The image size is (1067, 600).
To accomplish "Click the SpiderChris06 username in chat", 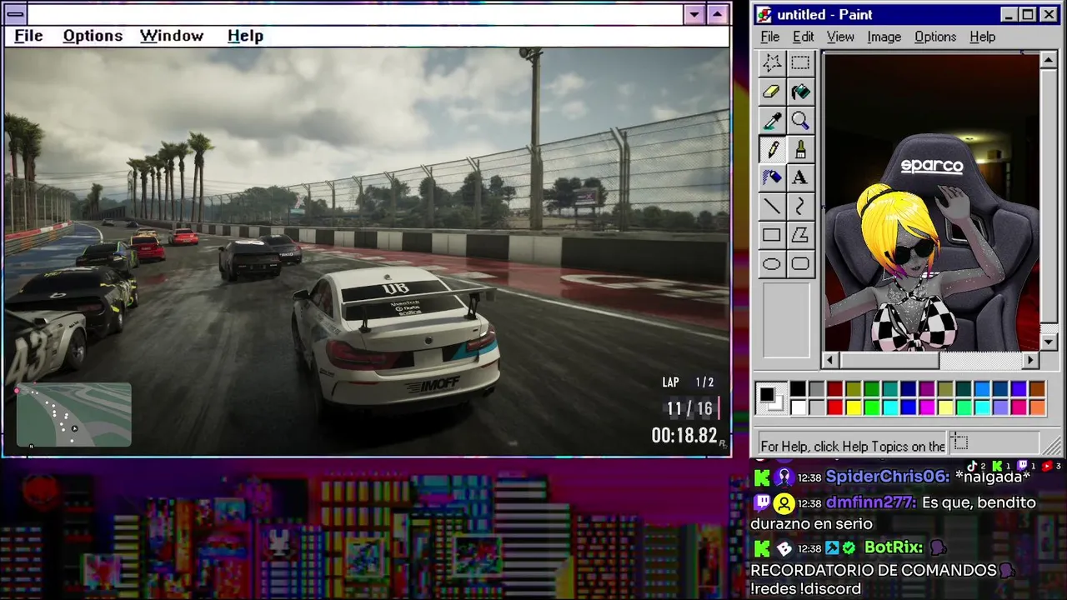I will pos(888,477).
